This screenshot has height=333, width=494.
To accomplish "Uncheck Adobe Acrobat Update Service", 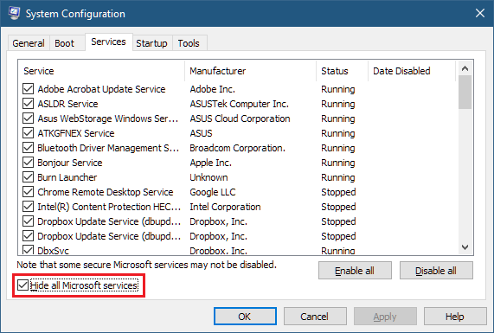I will click(x=28, y=89).
